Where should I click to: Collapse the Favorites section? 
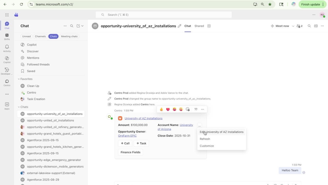25,79
